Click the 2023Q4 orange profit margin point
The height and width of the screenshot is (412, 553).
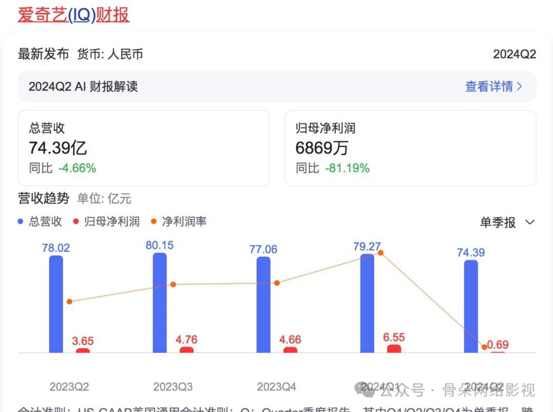pyautogui.click(x=277, y=283)
